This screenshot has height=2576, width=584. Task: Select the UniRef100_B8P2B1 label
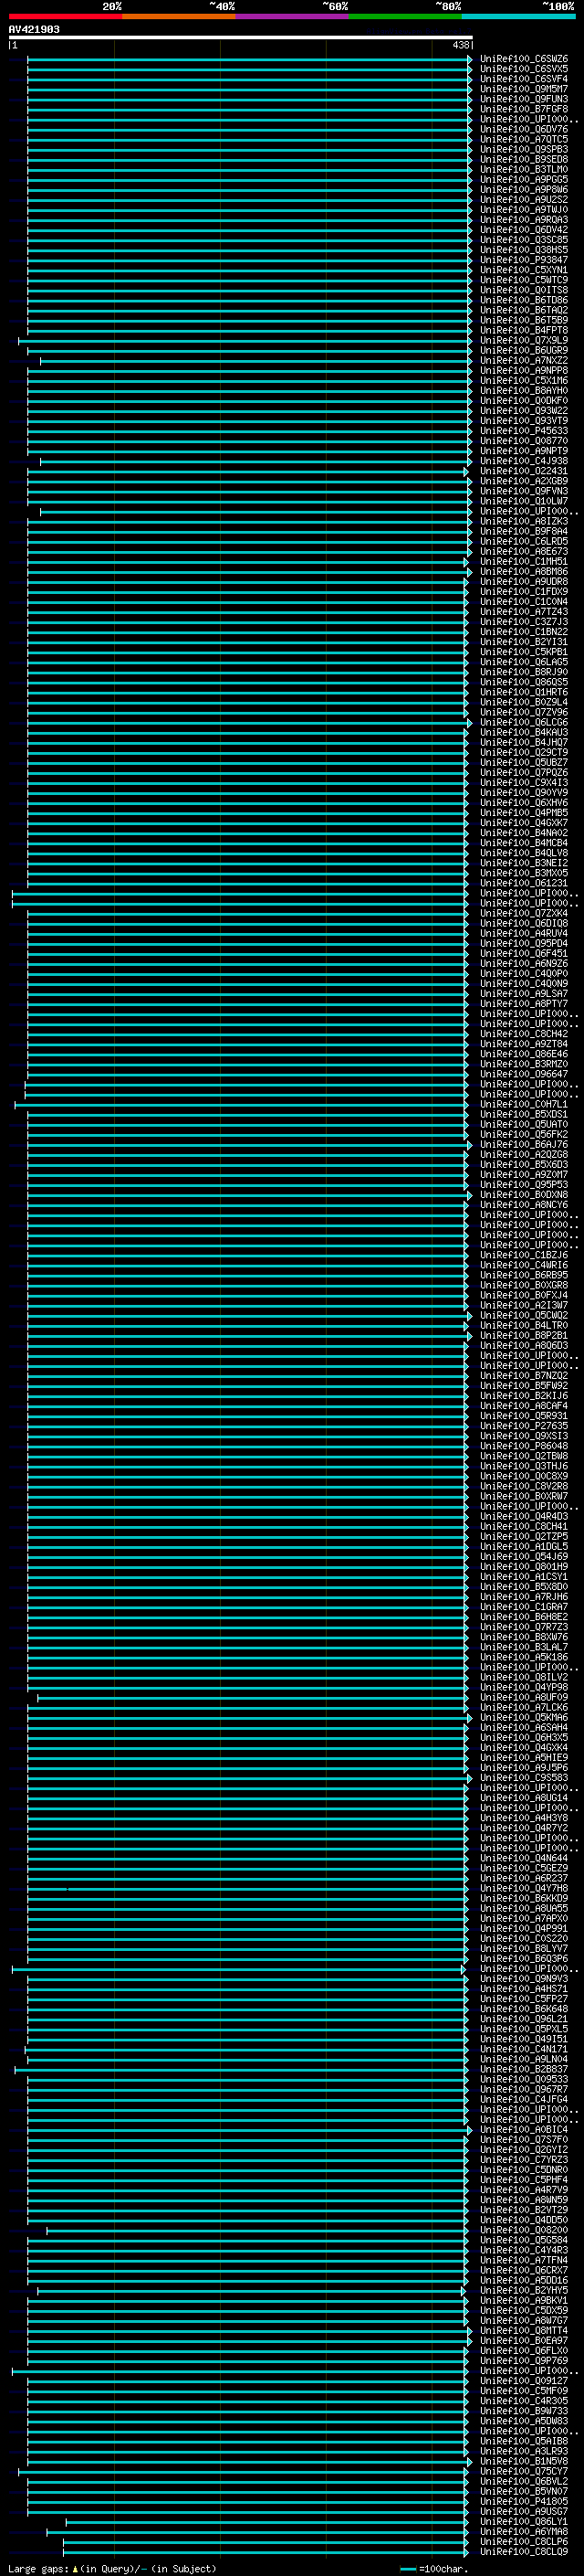point(524,1335)
